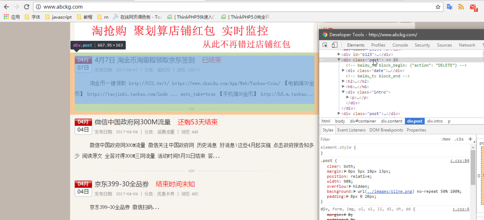Image resolution: width=484 pixels, height=220 pixels.
Task: Open the c.css:4 source link
Action: click(461, 209)
